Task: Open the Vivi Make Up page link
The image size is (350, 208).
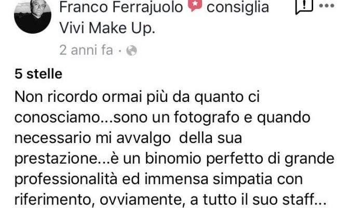Action: 107,29
